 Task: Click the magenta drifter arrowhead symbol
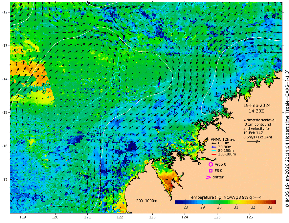(209, 177)
